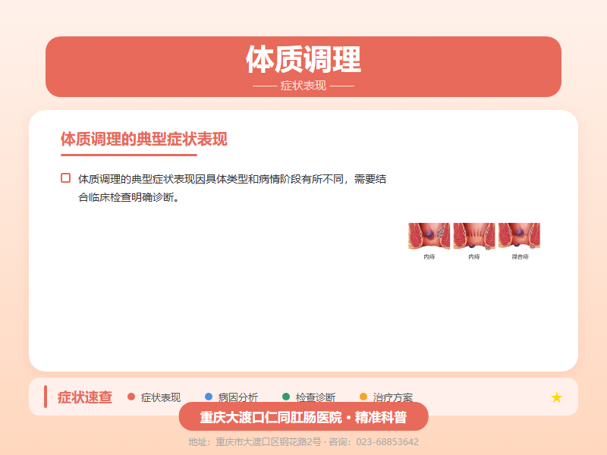Image resolution: width=607 pixels, height=455 pixels.
Task: Click the paragraph starting 体质调理的典型症状表现因具体类型
Action: pos(232,188)
